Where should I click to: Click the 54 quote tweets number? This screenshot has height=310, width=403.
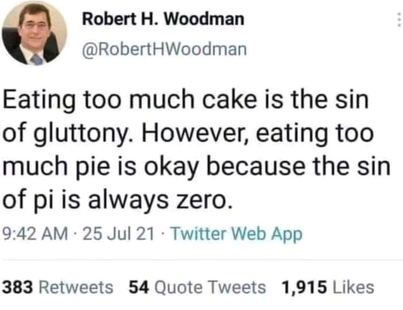[x=139, y=287]
